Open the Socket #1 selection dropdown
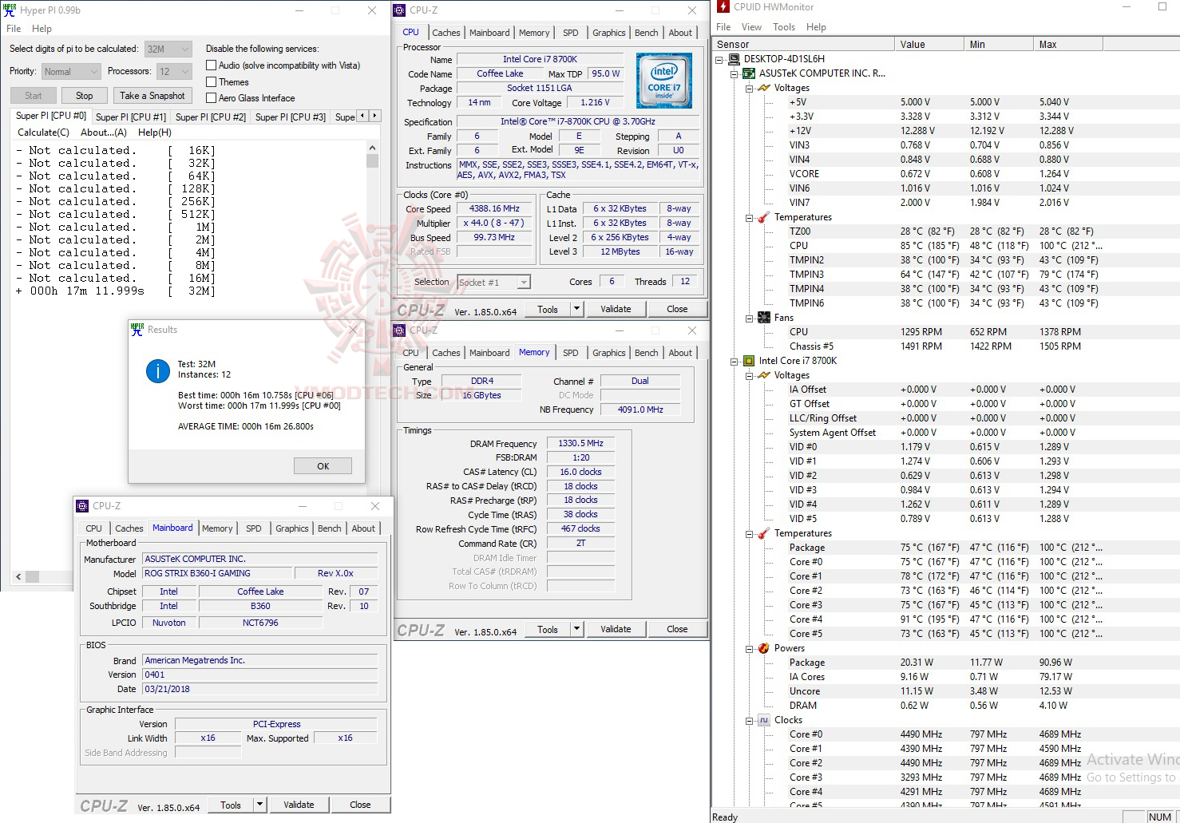 (x=493, y=283)
